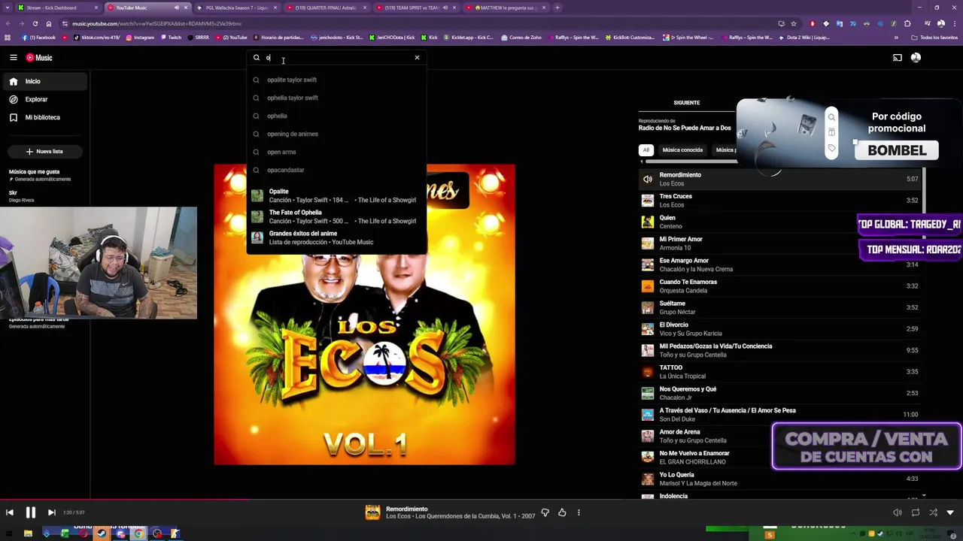Open the account avatar menu
Screen dimensions: 963x541
pos(916,57)
